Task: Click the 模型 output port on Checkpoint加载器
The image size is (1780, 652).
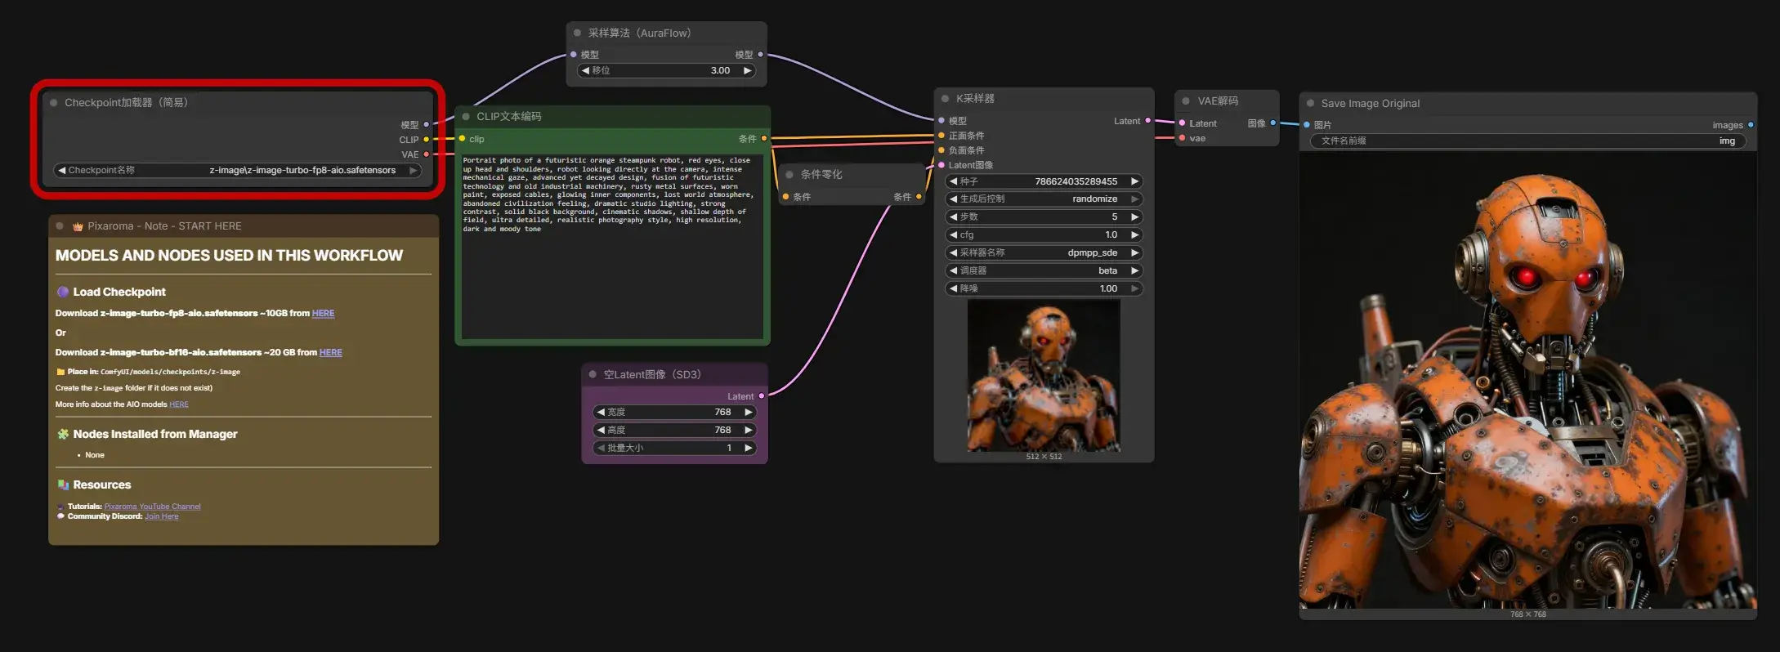Action: tap(426, 125)
